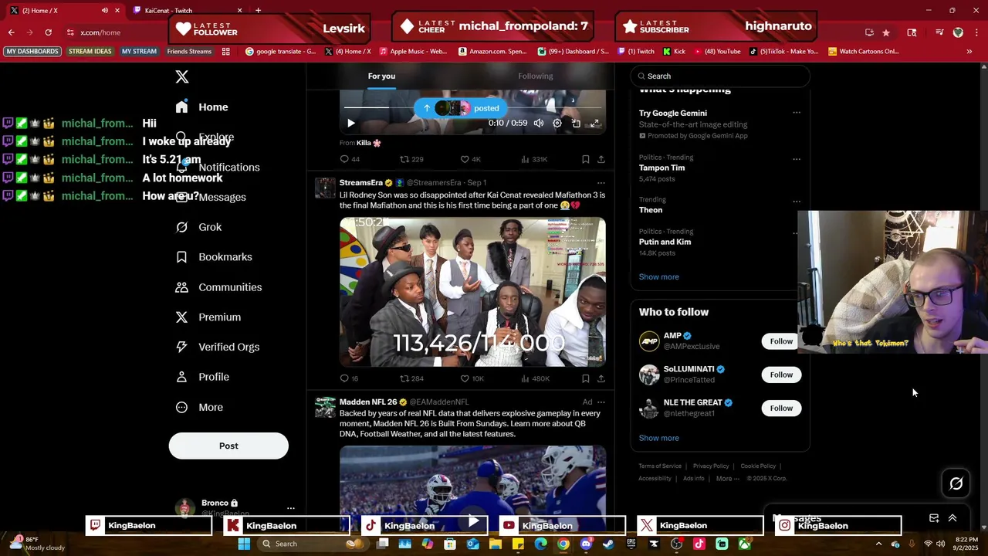Open Putin and Kim trending topic
The width and height of the screenshot is (988, 556).
pos(665,242)
